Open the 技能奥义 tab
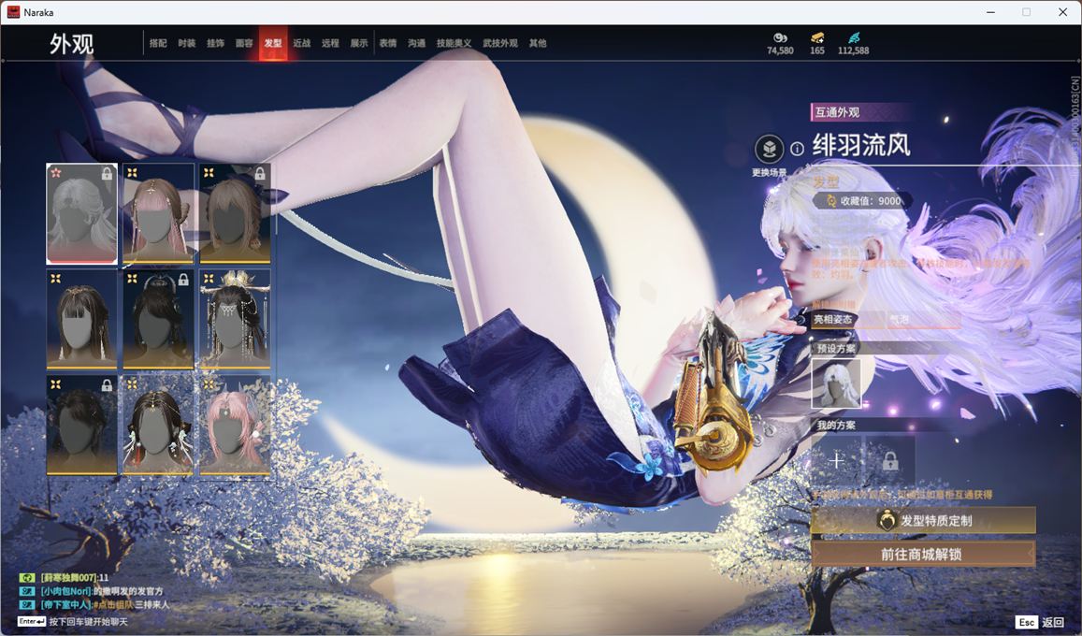 [454, 43]
